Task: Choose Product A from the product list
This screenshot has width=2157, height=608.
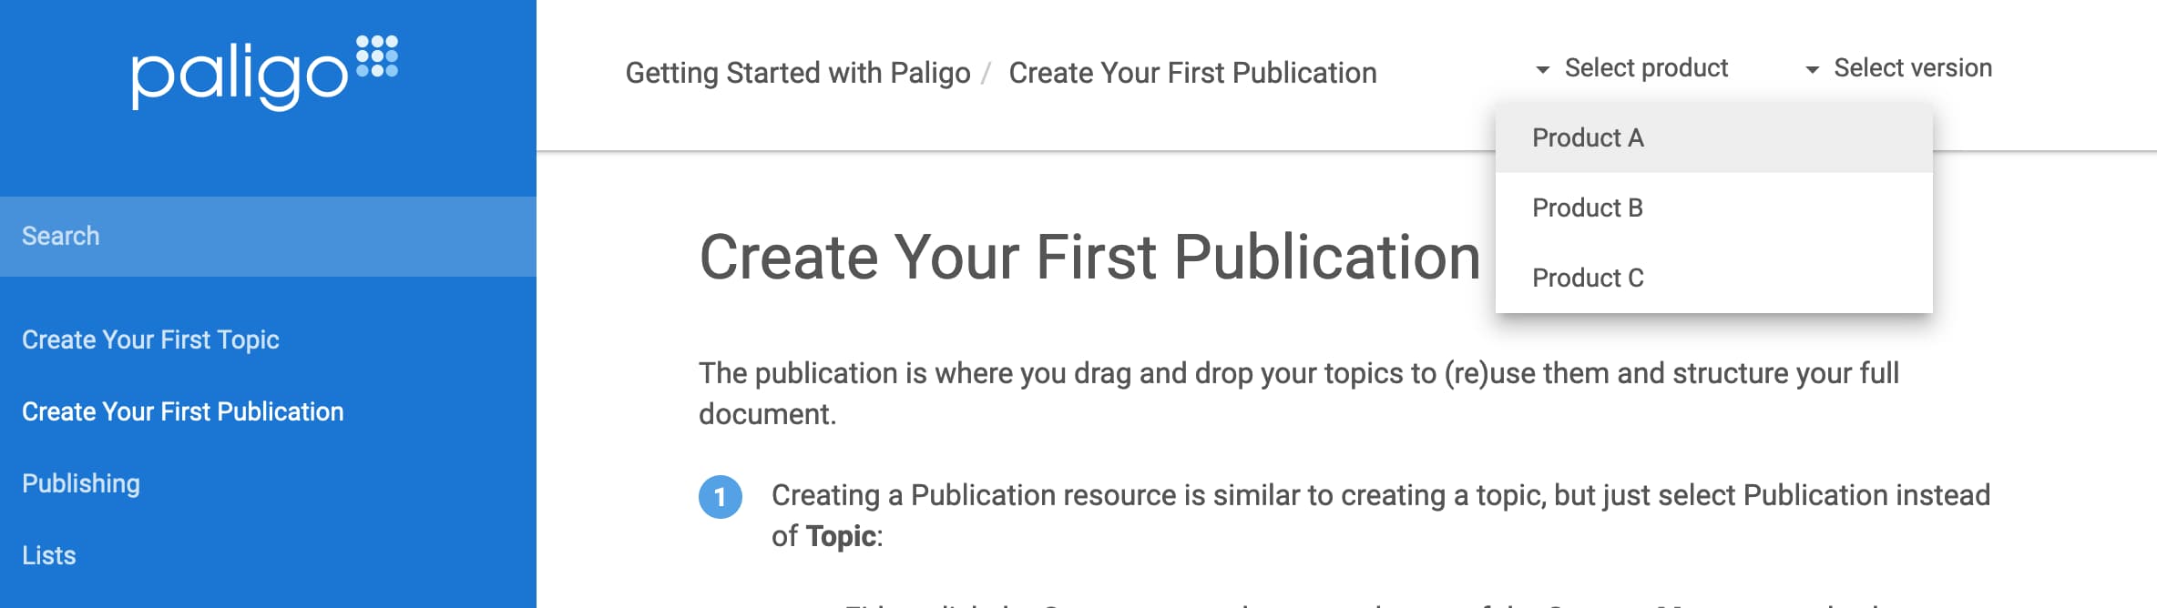Action: [1588, 137]
